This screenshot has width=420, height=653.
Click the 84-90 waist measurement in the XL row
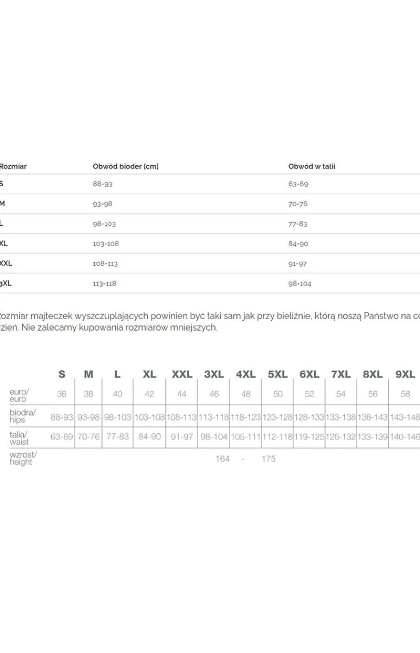pyautogui.click(x=298, y=244)
